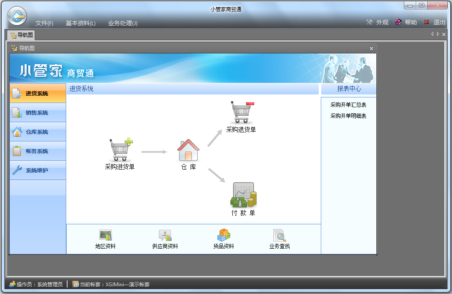Viewport: 452px width, 294px height.
Task: Open 帐务系统 accounting system
Action: point(38,151)
